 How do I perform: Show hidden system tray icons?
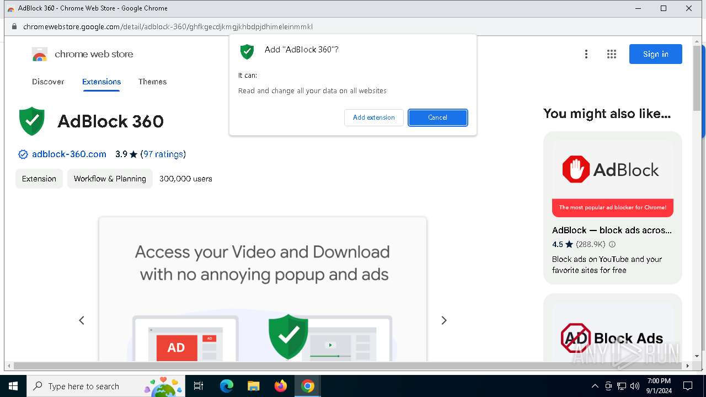click(595, 386)
